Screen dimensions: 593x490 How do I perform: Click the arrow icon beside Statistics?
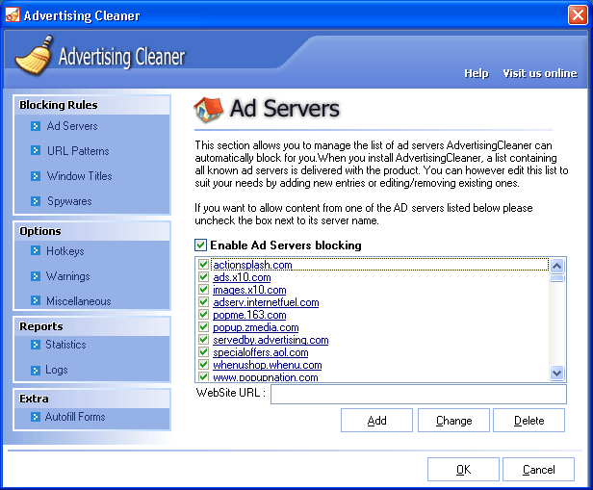pyautogui.click(x=36, y=345)
